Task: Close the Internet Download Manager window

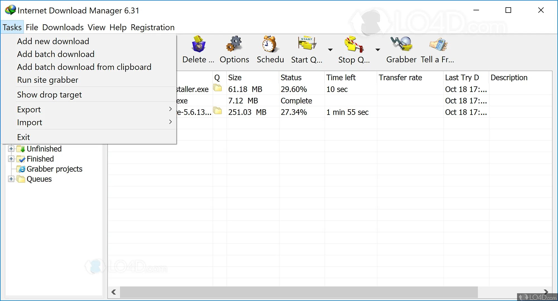Action: point(541,10)
